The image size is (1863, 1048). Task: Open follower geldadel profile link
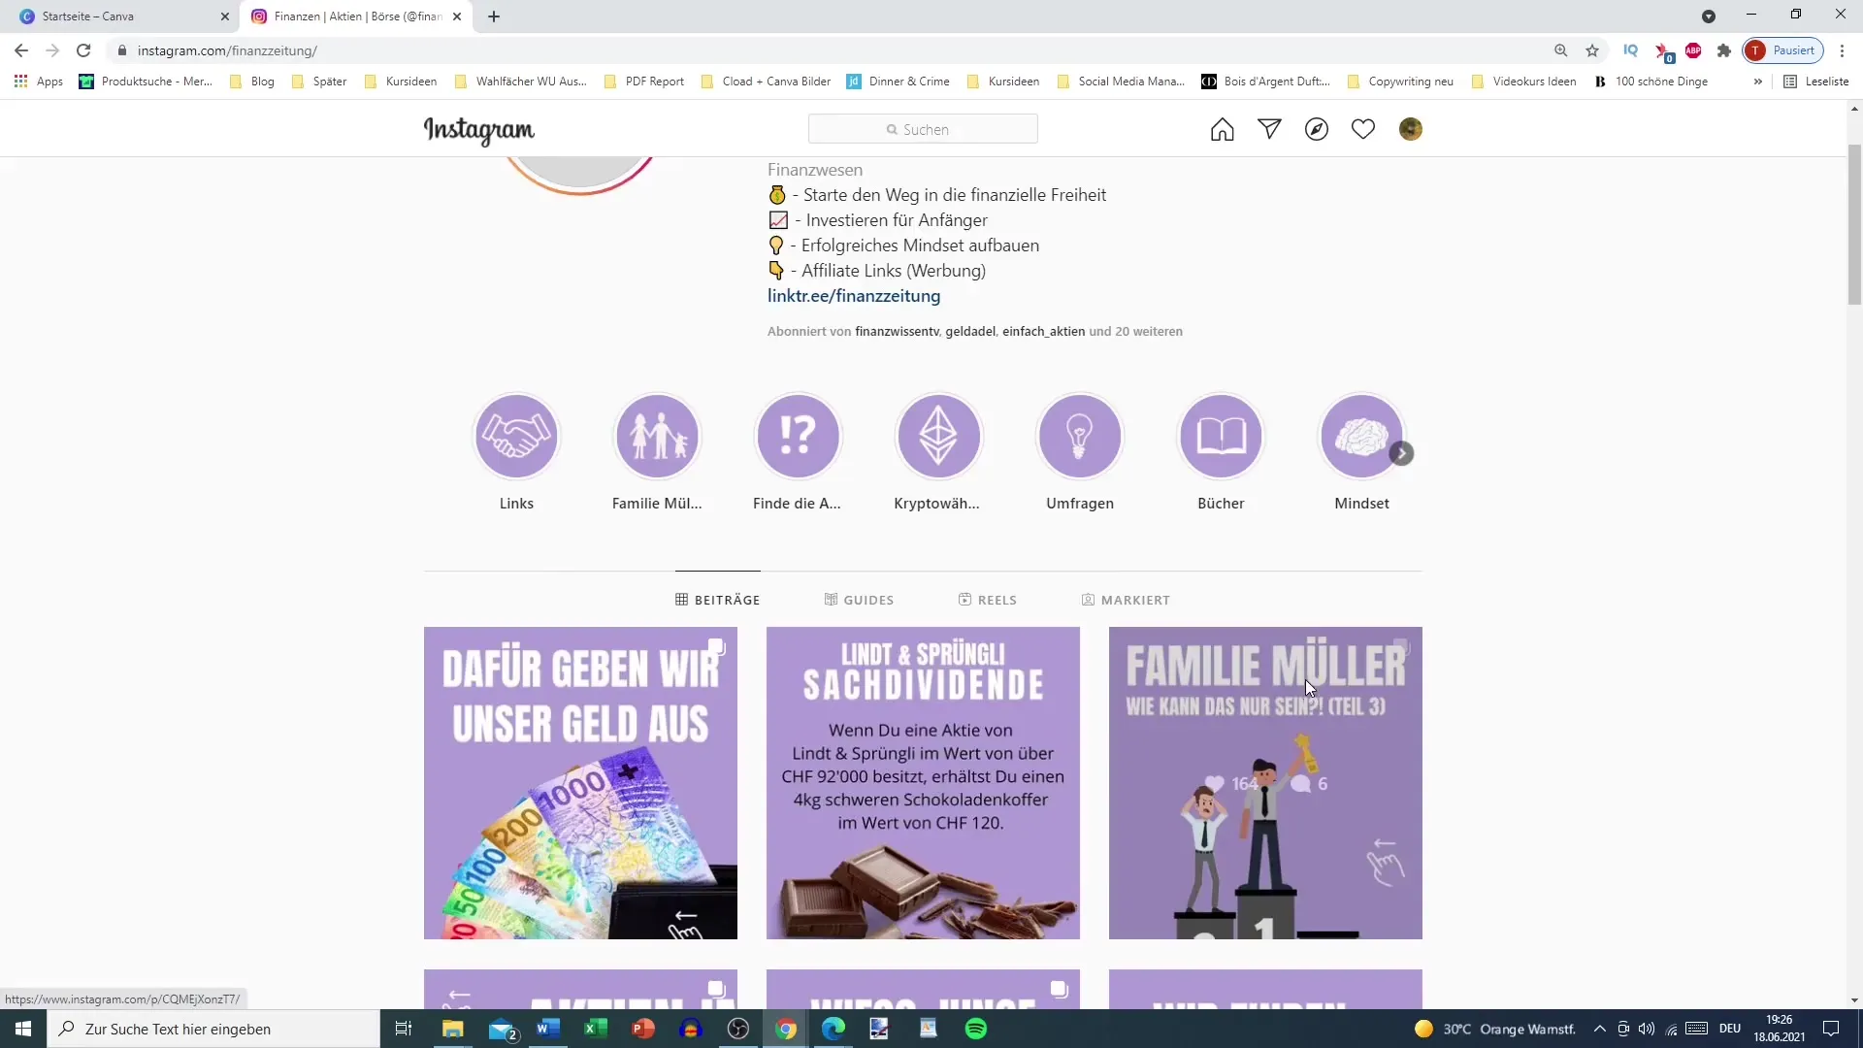tap(970, 332)
